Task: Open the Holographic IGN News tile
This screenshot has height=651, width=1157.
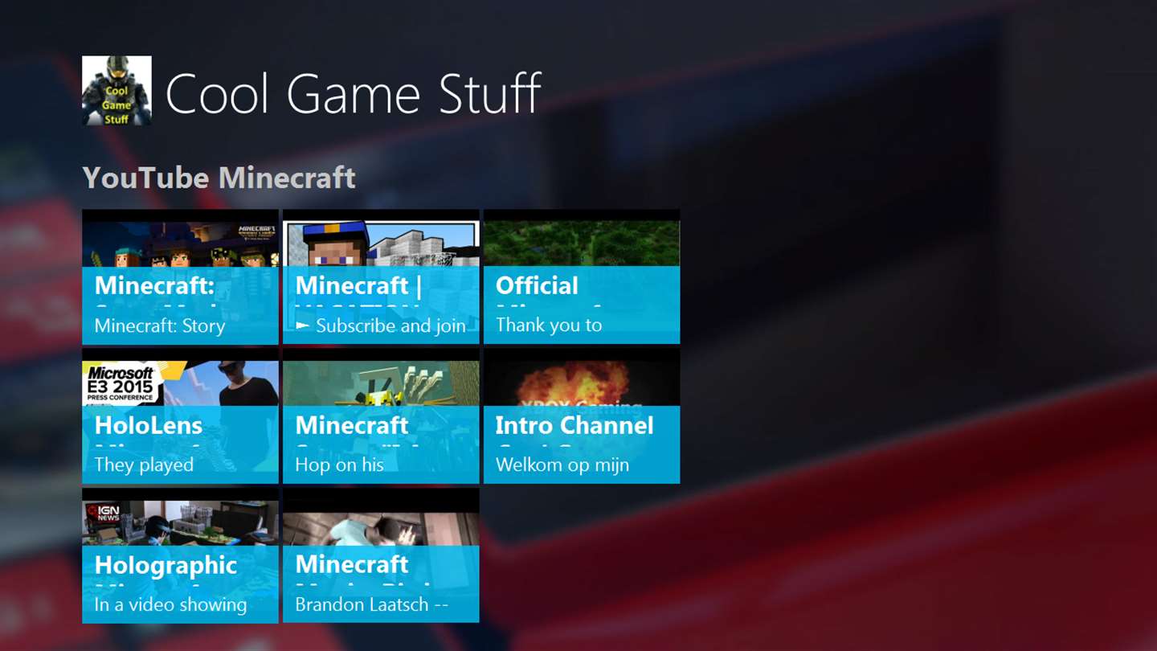Action: pyautogui.click(x=180, y=555)
